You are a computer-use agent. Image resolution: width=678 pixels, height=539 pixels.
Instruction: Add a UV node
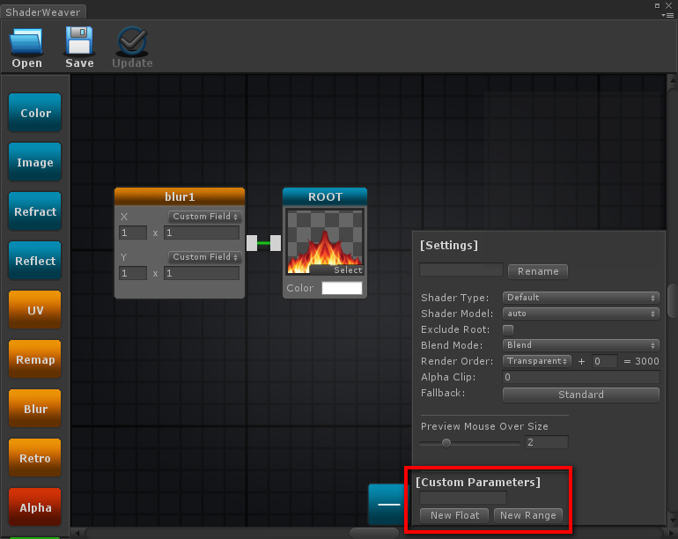pos(35,310)
